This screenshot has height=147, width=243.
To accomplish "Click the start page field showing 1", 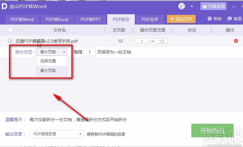I will click(142, 41).
